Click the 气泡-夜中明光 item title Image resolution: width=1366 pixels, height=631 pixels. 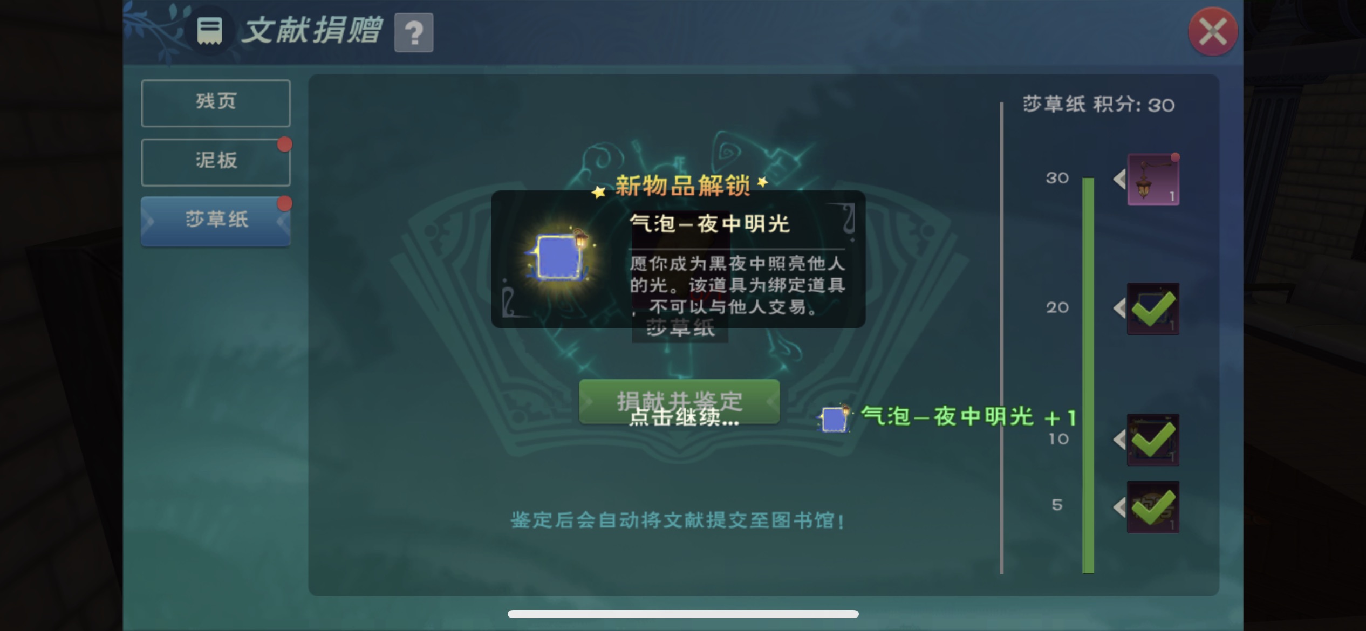pyautogui.click(x=710, y=224)
